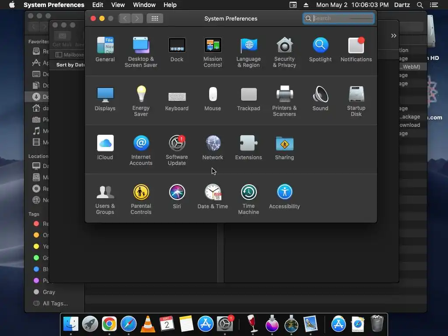The width and height of the screenshot is (448, 336).
Task: Open Wine glass app in the Dock
Action: (x=252, y=324)
